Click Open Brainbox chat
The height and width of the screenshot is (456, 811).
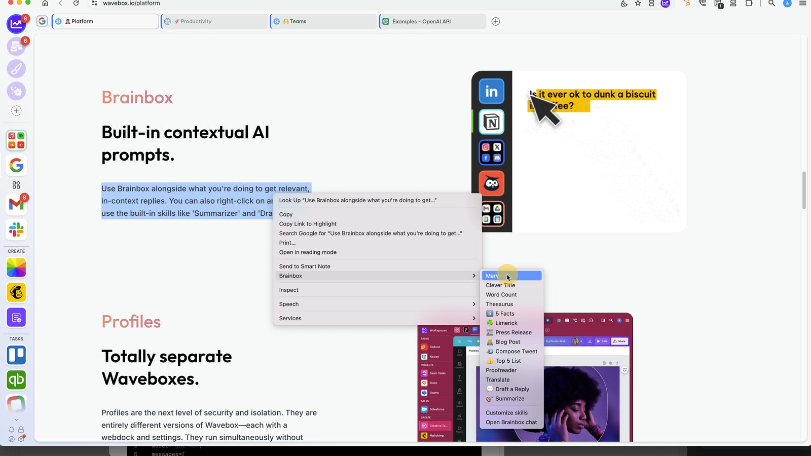[511, 422]
